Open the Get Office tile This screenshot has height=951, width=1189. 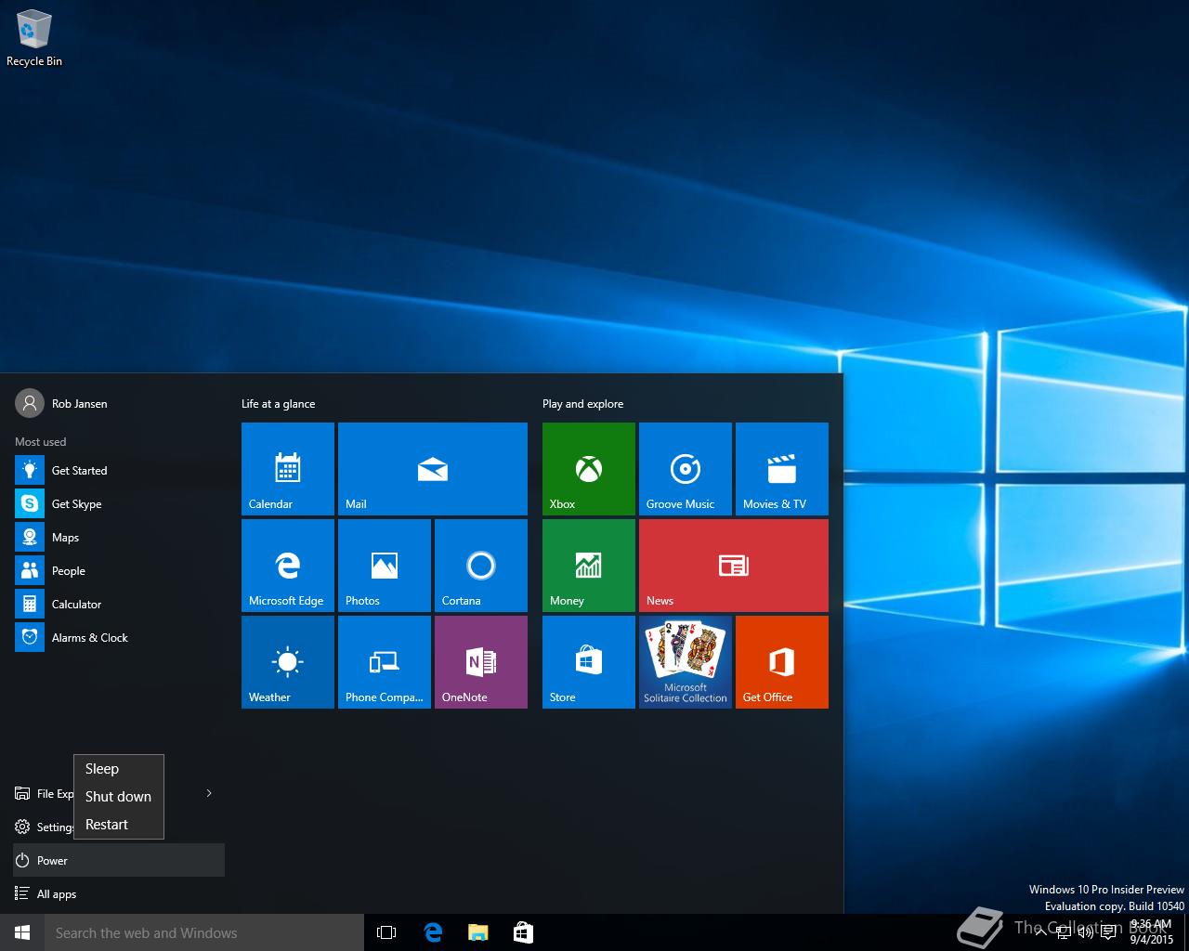[x=782, y=662]
